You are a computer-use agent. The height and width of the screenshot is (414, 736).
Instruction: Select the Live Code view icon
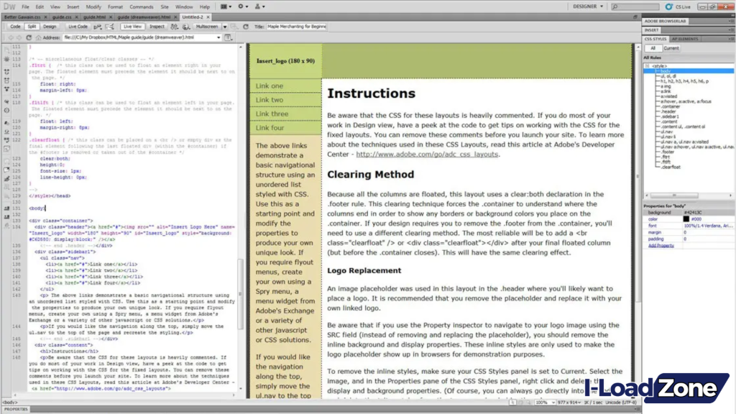click(78, 26)
